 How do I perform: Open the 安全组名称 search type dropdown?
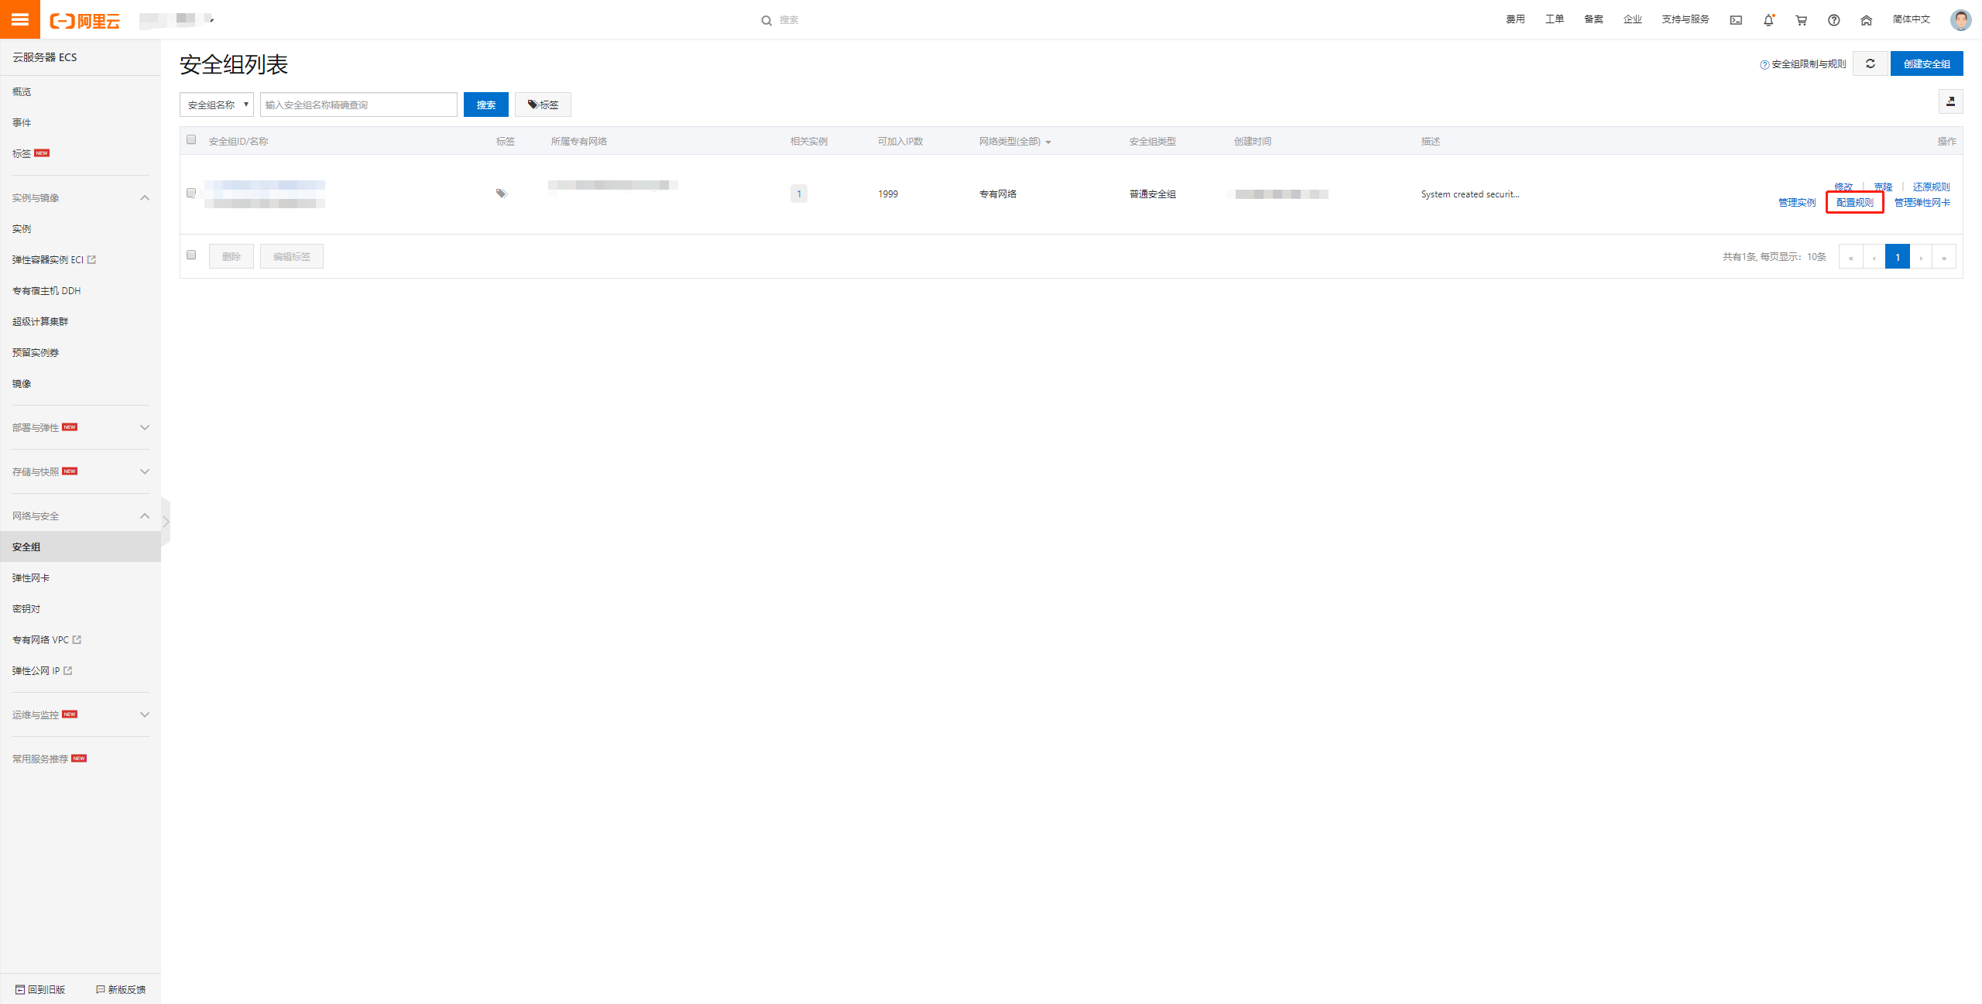point(217,105)
